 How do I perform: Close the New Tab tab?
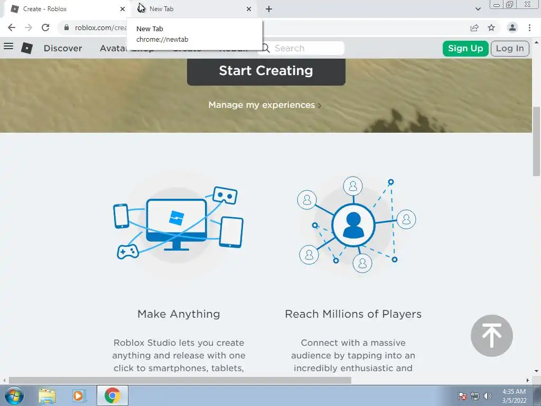pyautogui.click(x=249, y=9)
